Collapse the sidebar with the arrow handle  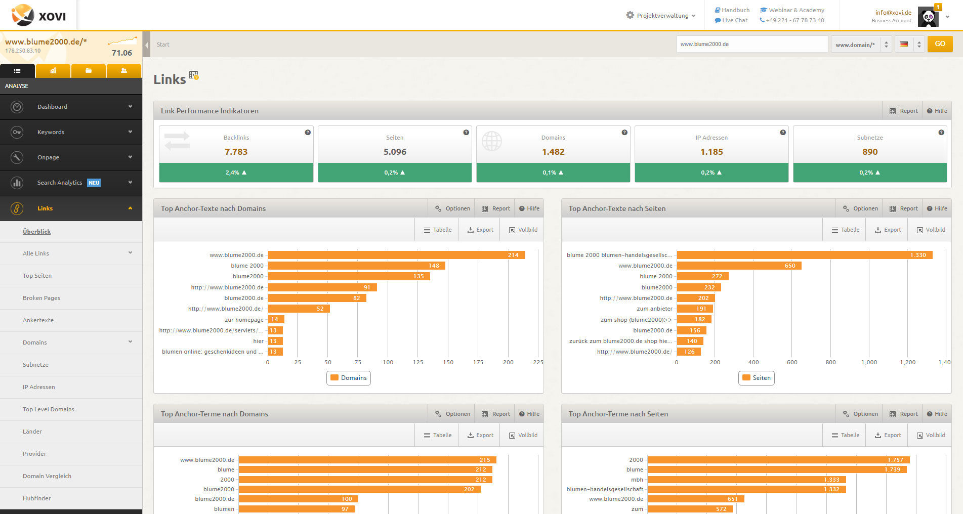tap(146, 45)
